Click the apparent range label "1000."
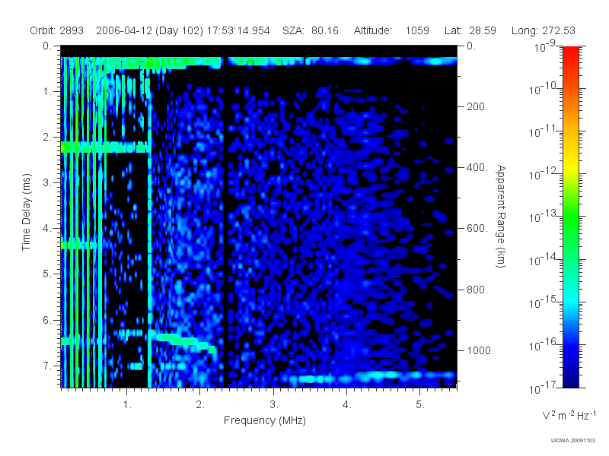Image resolution: width=609 pixels, height=456 pixels. [480, 350]
